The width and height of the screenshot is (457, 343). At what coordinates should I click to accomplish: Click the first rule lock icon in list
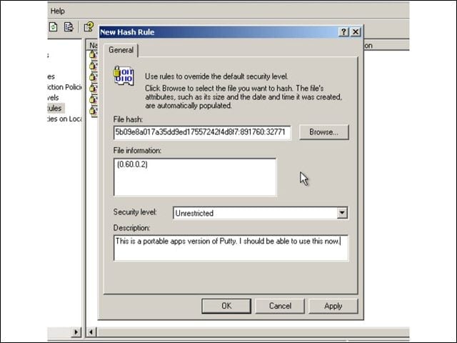click(93, 55)
